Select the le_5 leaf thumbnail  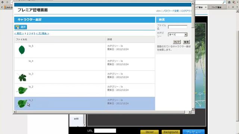[22, 50]
